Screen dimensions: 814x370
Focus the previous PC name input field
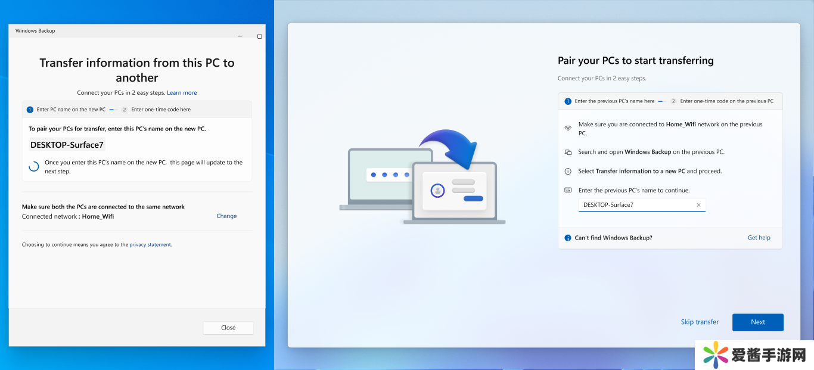click(x=635, y=205)
